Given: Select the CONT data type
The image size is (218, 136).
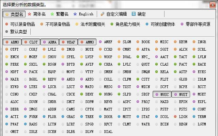Looking at the screenshot, I should pos(200,109).
